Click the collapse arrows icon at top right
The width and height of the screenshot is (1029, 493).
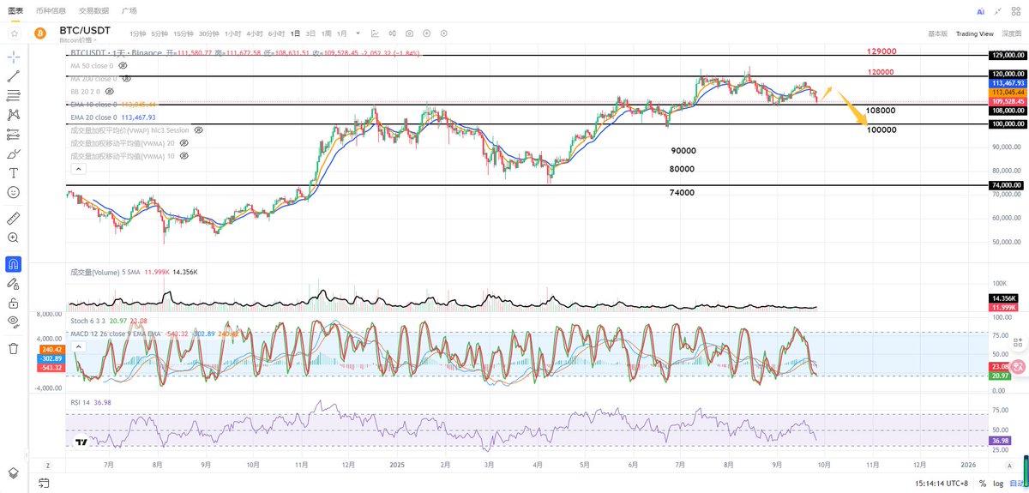998,11
